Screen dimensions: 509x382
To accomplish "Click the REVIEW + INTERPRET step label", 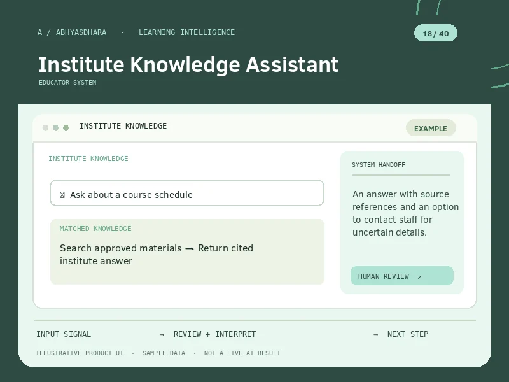I will click(x=214, y=334).
